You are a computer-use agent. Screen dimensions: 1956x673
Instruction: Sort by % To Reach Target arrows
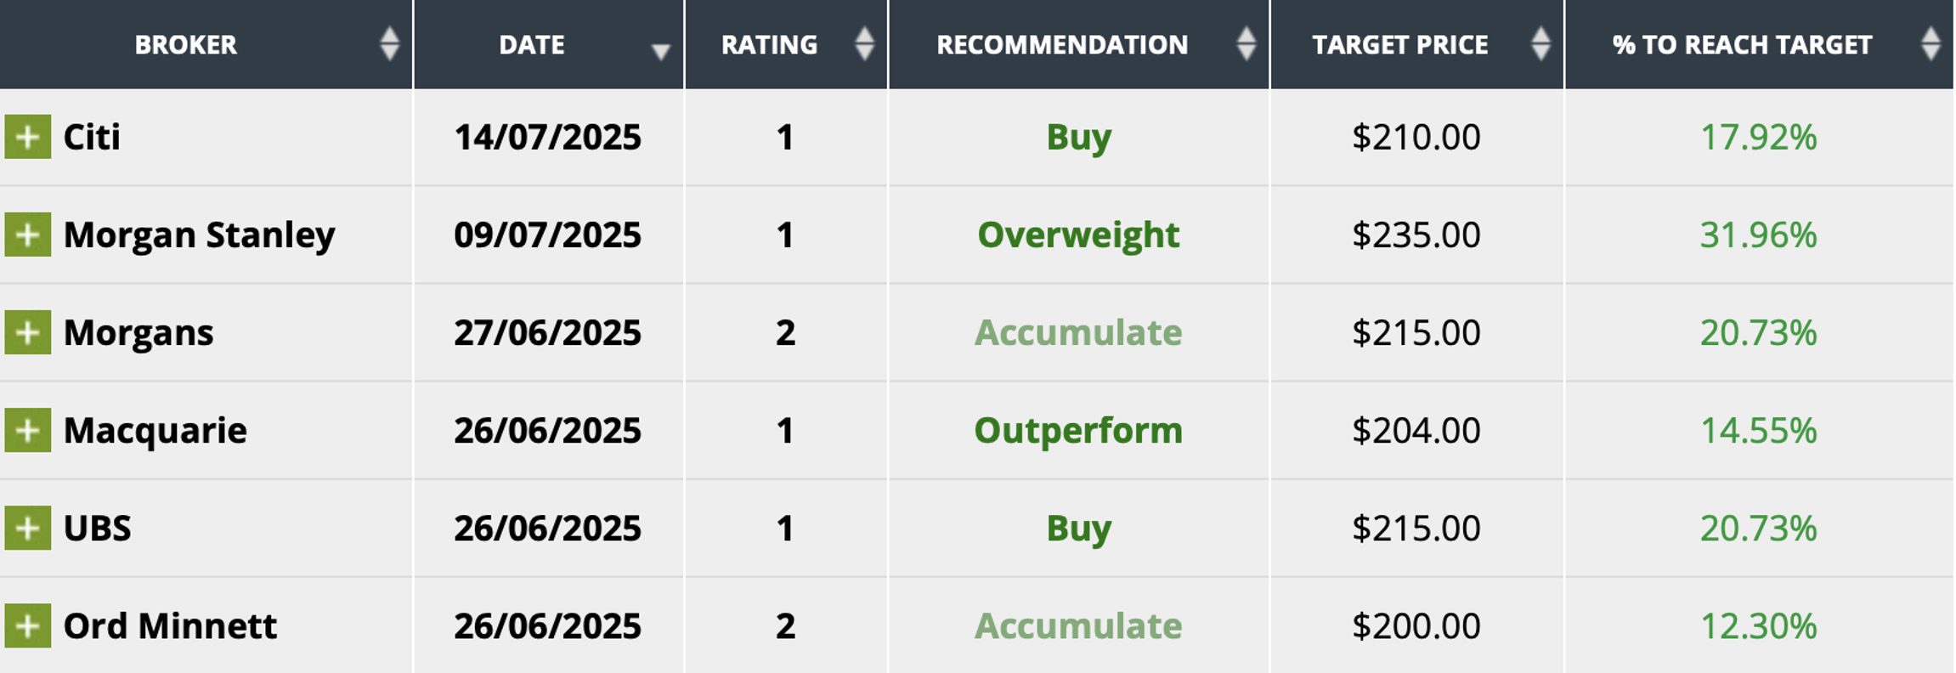[1931, 44]
